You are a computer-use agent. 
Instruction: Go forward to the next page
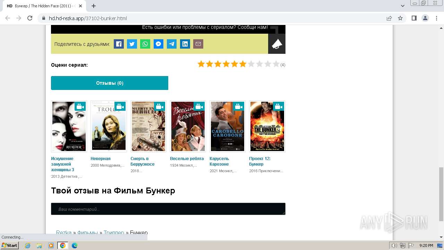19,18
